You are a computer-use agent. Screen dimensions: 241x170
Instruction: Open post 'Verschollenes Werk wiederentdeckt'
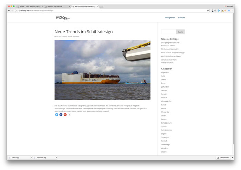pyautogui.click(x=169, y=61)
